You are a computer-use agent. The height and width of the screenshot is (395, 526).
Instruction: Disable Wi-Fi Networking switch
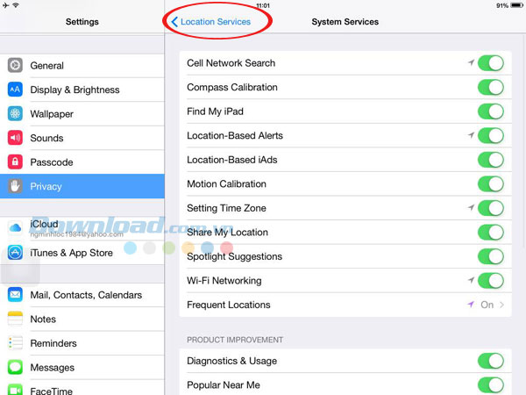(491, 281)
